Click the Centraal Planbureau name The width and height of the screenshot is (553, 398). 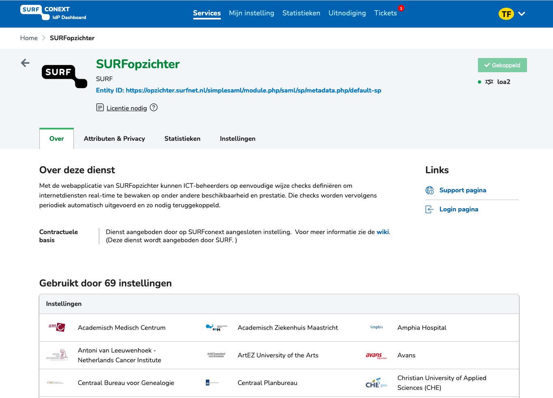[x=267, y=383]
